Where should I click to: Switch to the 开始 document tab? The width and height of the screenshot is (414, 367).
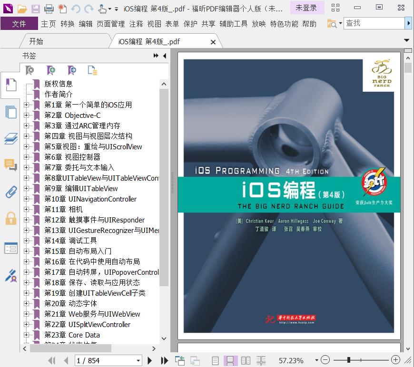pos(36,41)
